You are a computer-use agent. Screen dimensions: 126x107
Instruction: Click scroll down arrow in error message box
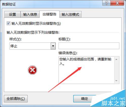tap(116, 81)
